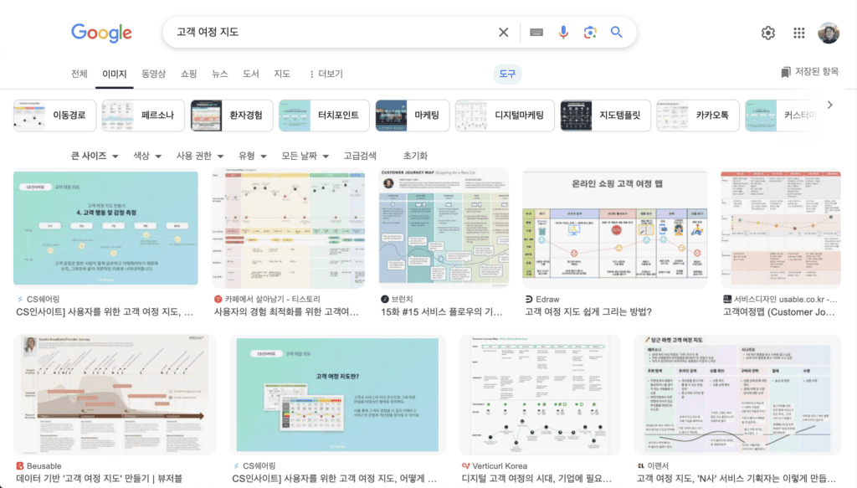
Task: Expand the 더보기 menu
Action: tap(326, 74)
